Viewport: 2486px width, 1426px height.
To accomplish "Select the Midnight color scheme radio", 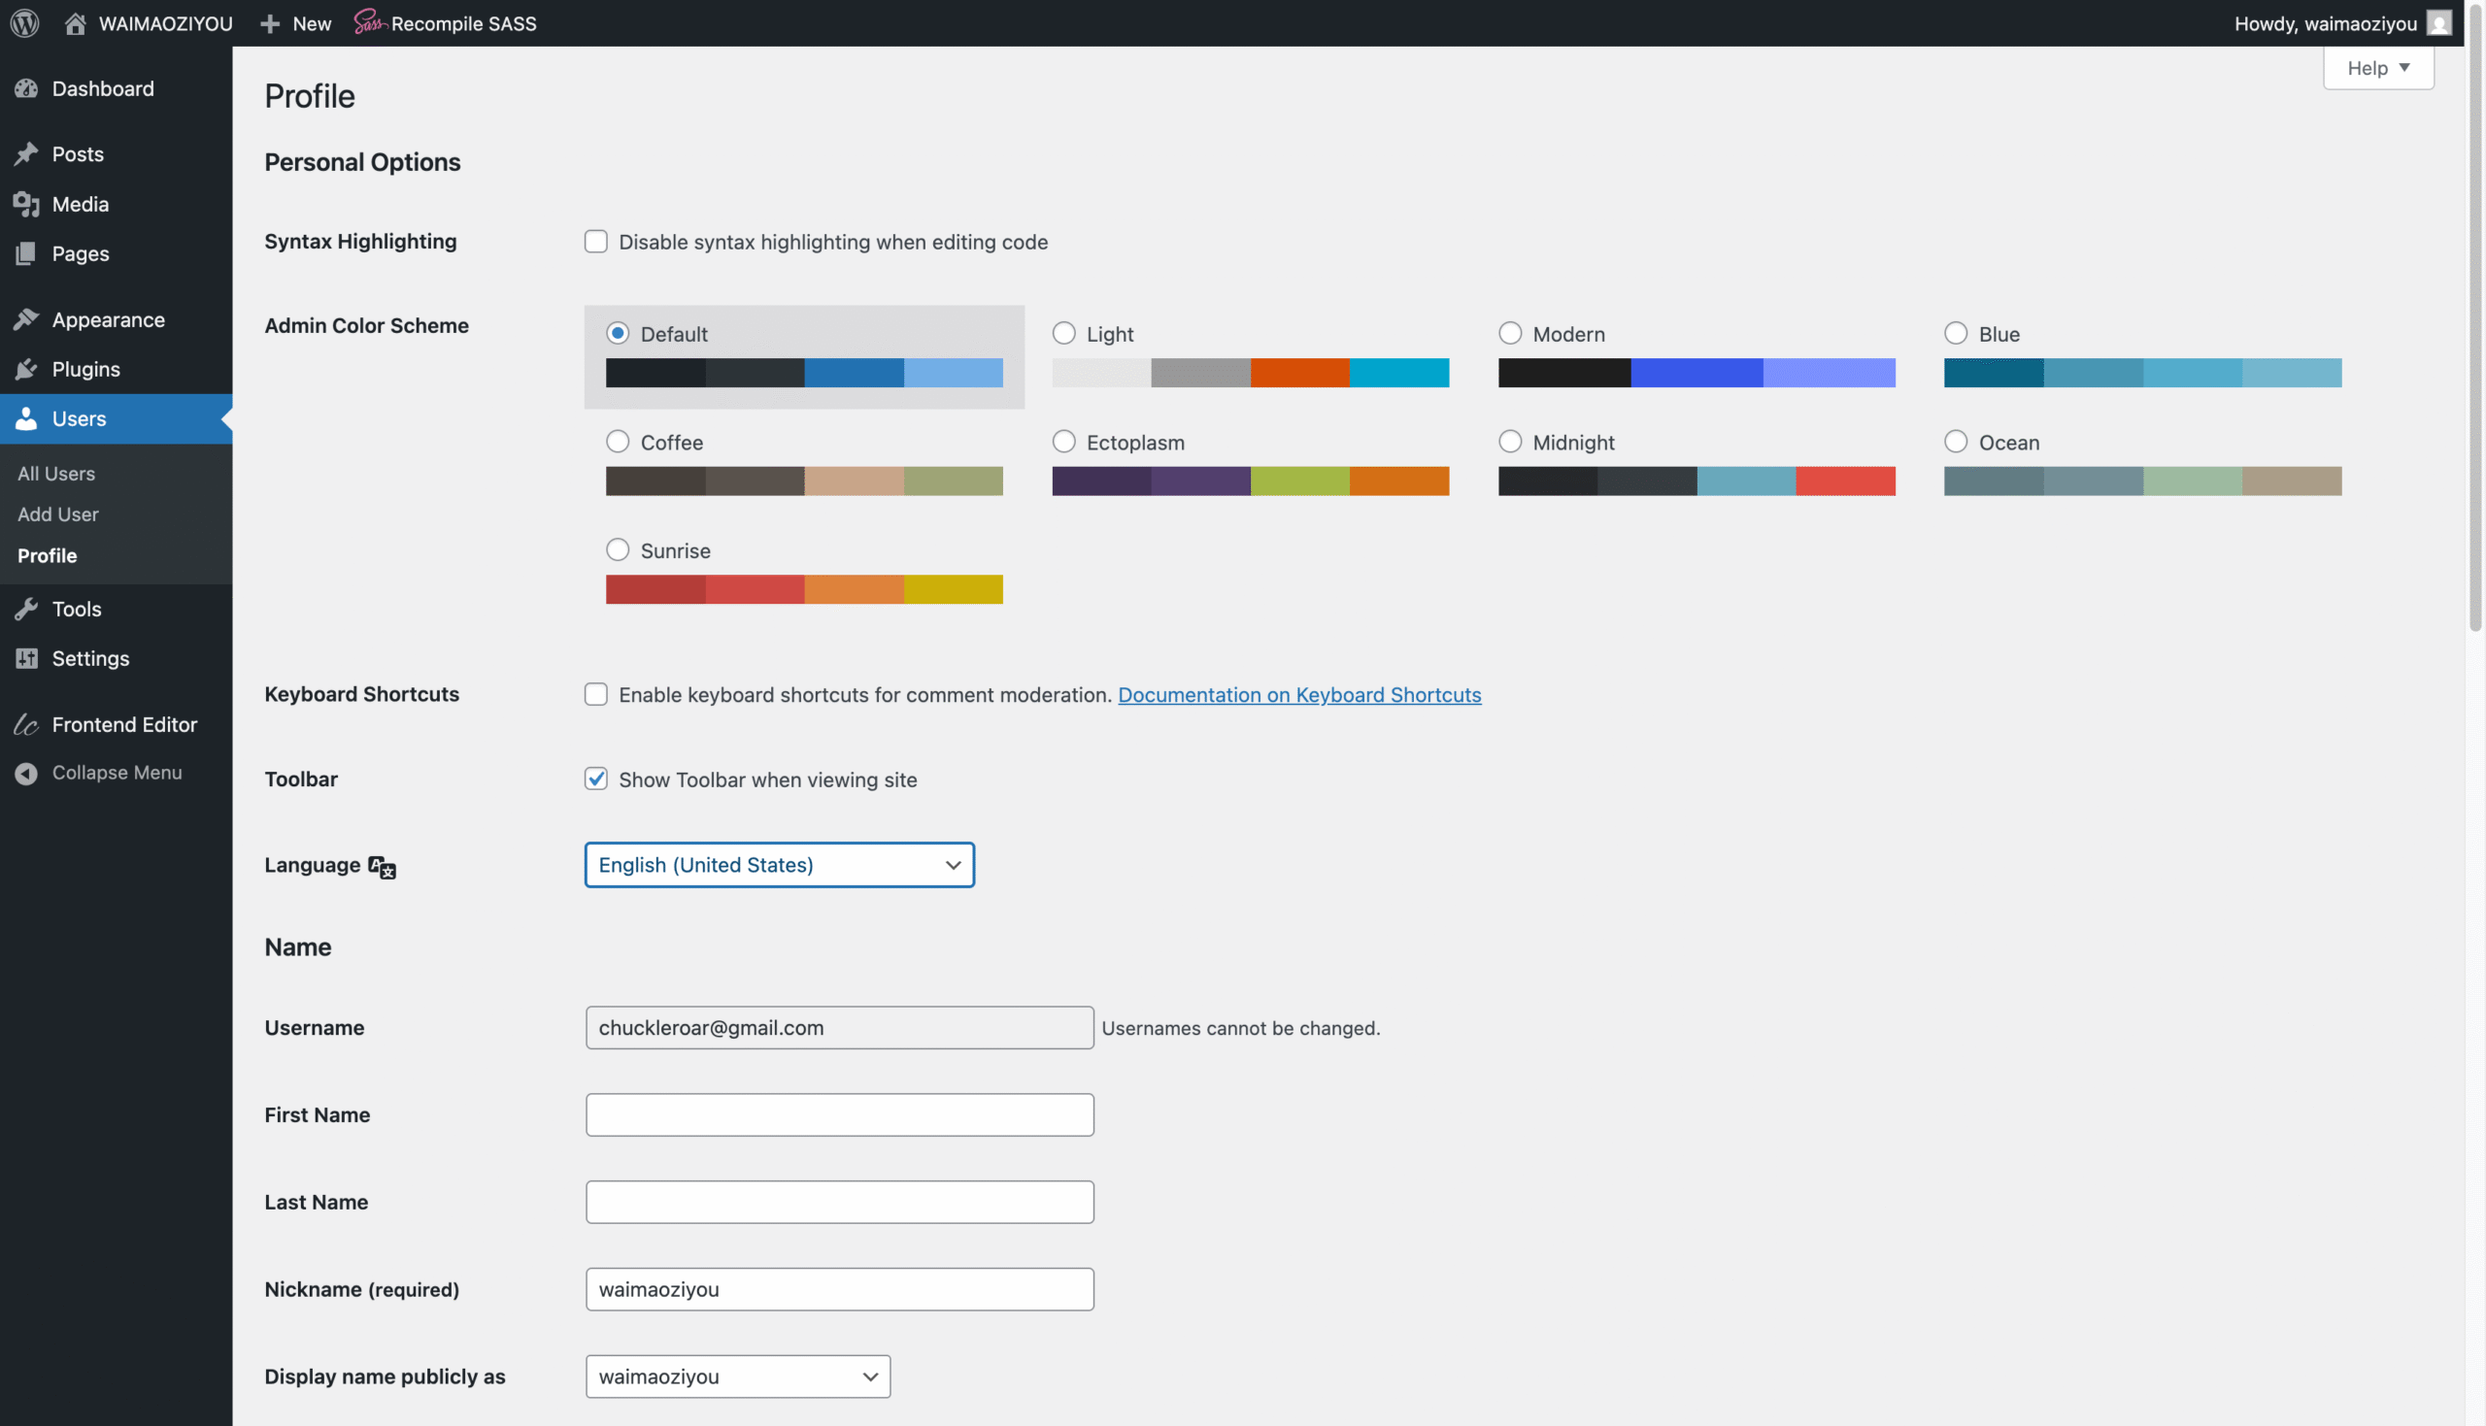I will coord(1509,442).
